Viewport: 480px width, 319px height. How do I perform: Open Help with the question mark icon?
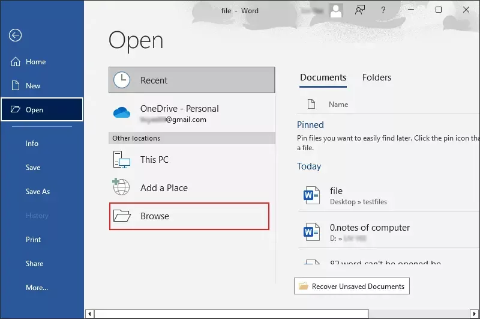tap(383, 10)
